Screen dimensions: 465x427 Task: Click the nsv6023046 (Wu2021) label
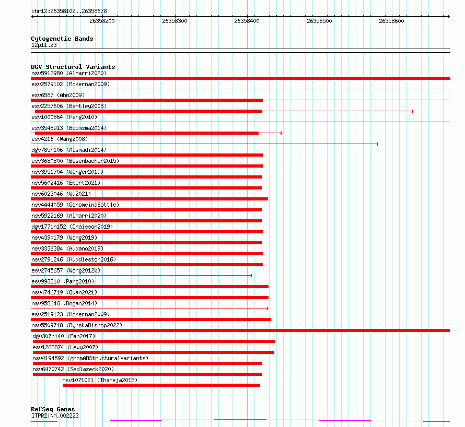(61, 194)
